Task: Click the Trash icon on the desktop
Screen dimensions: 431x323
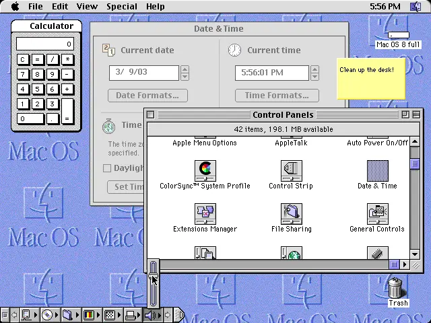Action: [x=395, y=288]
